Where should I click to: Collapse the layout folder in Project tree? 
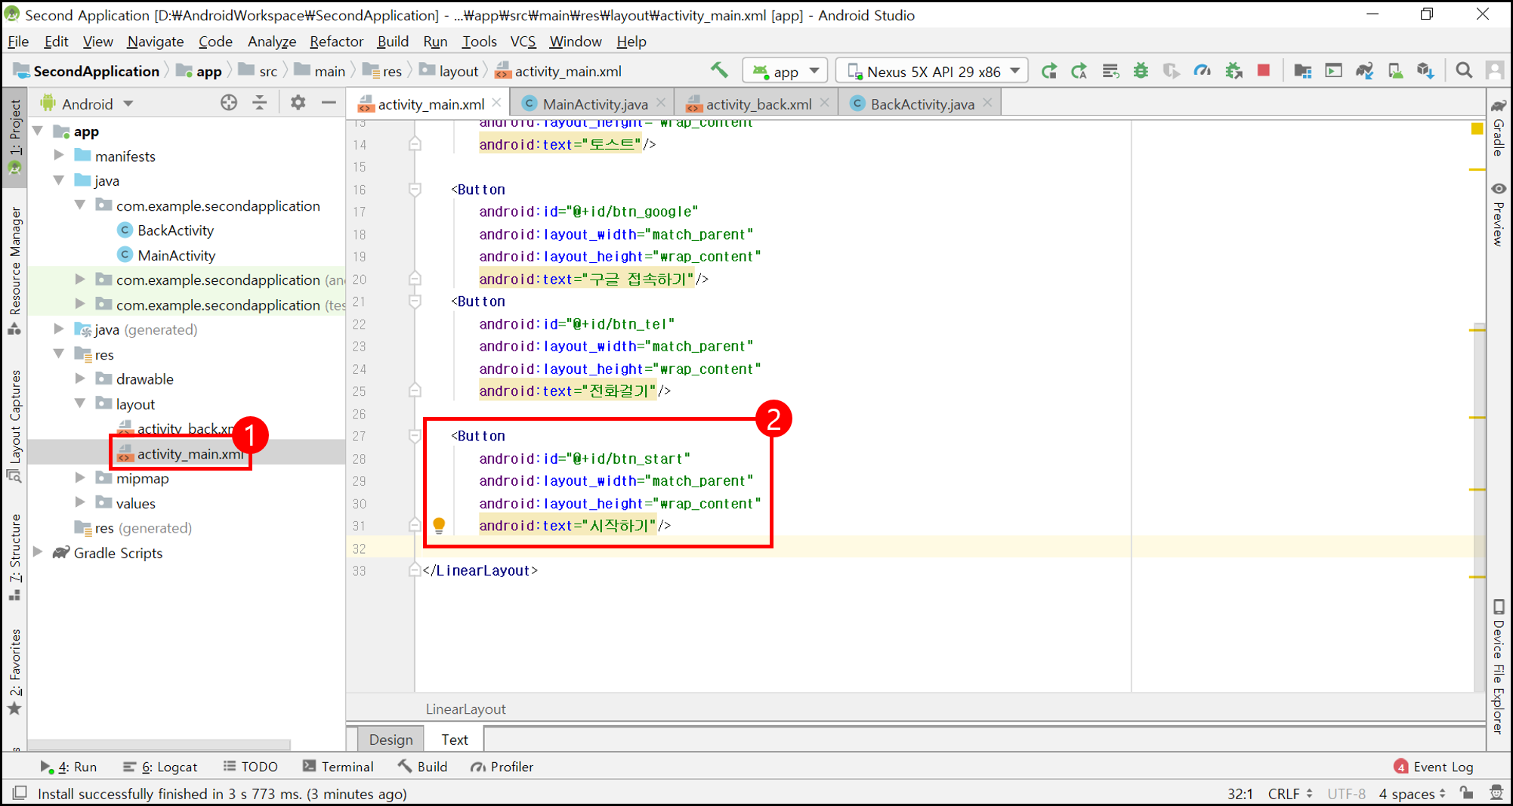(x=80, y=403)
